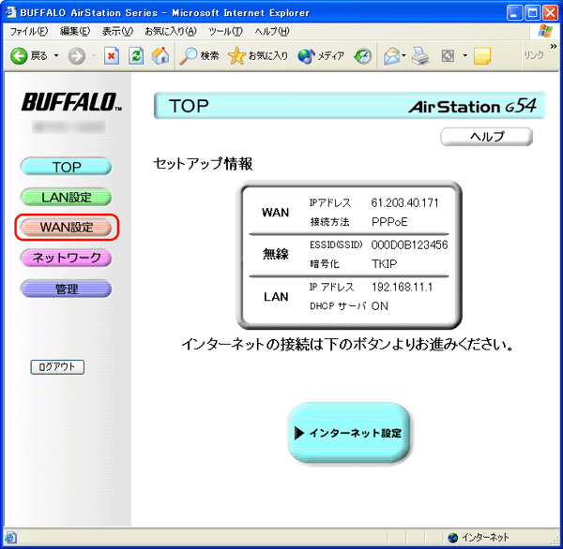This screenshot has height=549, width=563.
Task: Click the インターネット設定 large button
Action: 349,433
